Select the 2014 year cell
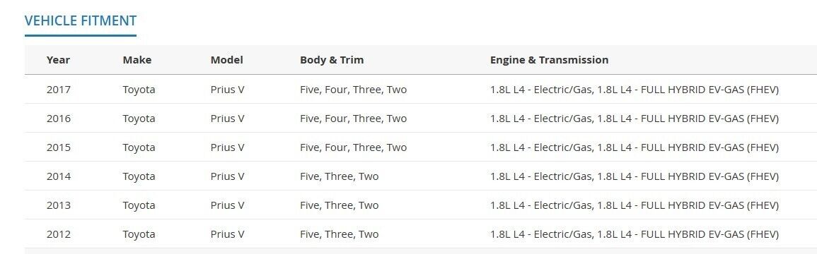Viewport: 817px width, 254px height. (58, 176)
